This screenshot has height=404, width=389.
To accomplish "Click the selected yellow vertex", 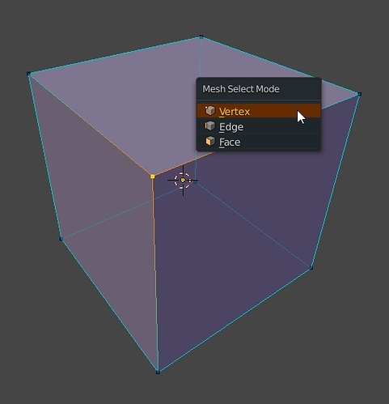I will click(x=153, y=176).
